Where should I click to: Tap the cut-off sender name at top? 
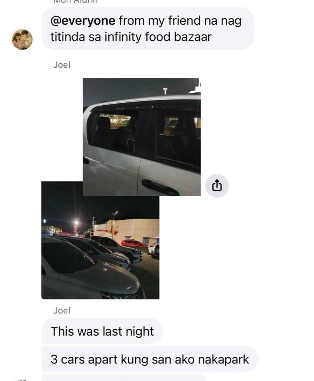click(x=75, y=1)
